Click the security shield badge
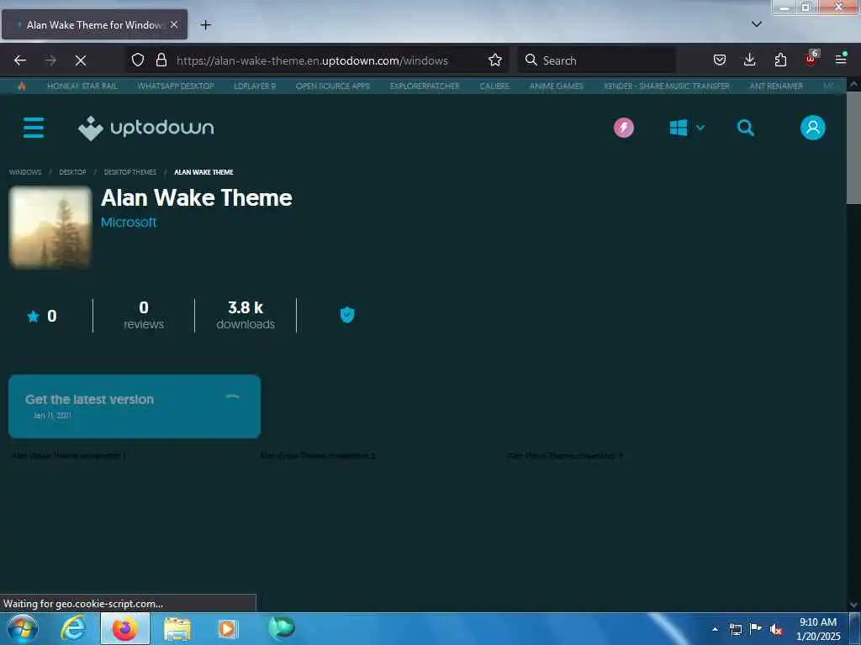The image size is (861, 645). click(x=347, y=315)
